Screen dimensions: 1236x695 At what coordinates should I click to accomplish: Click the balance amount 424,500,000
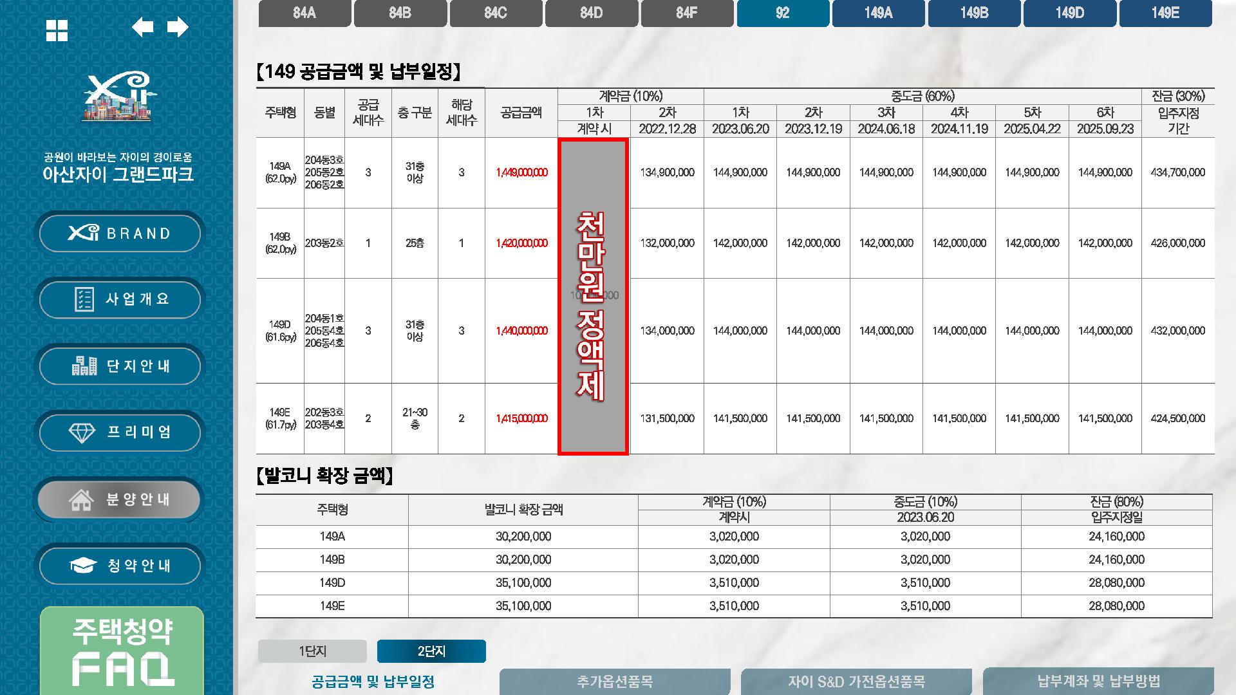point(1178,418)
